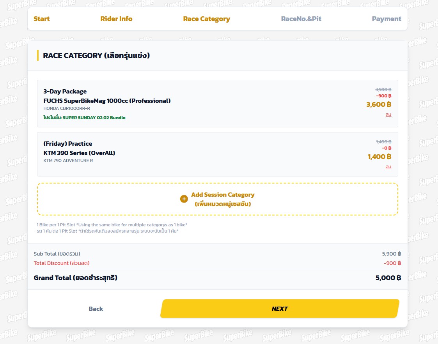This screenshot has width=438, height=344.
Task: Click the FUCHS SuperBikeMag 1000cc category name
Action: point(107,101)
